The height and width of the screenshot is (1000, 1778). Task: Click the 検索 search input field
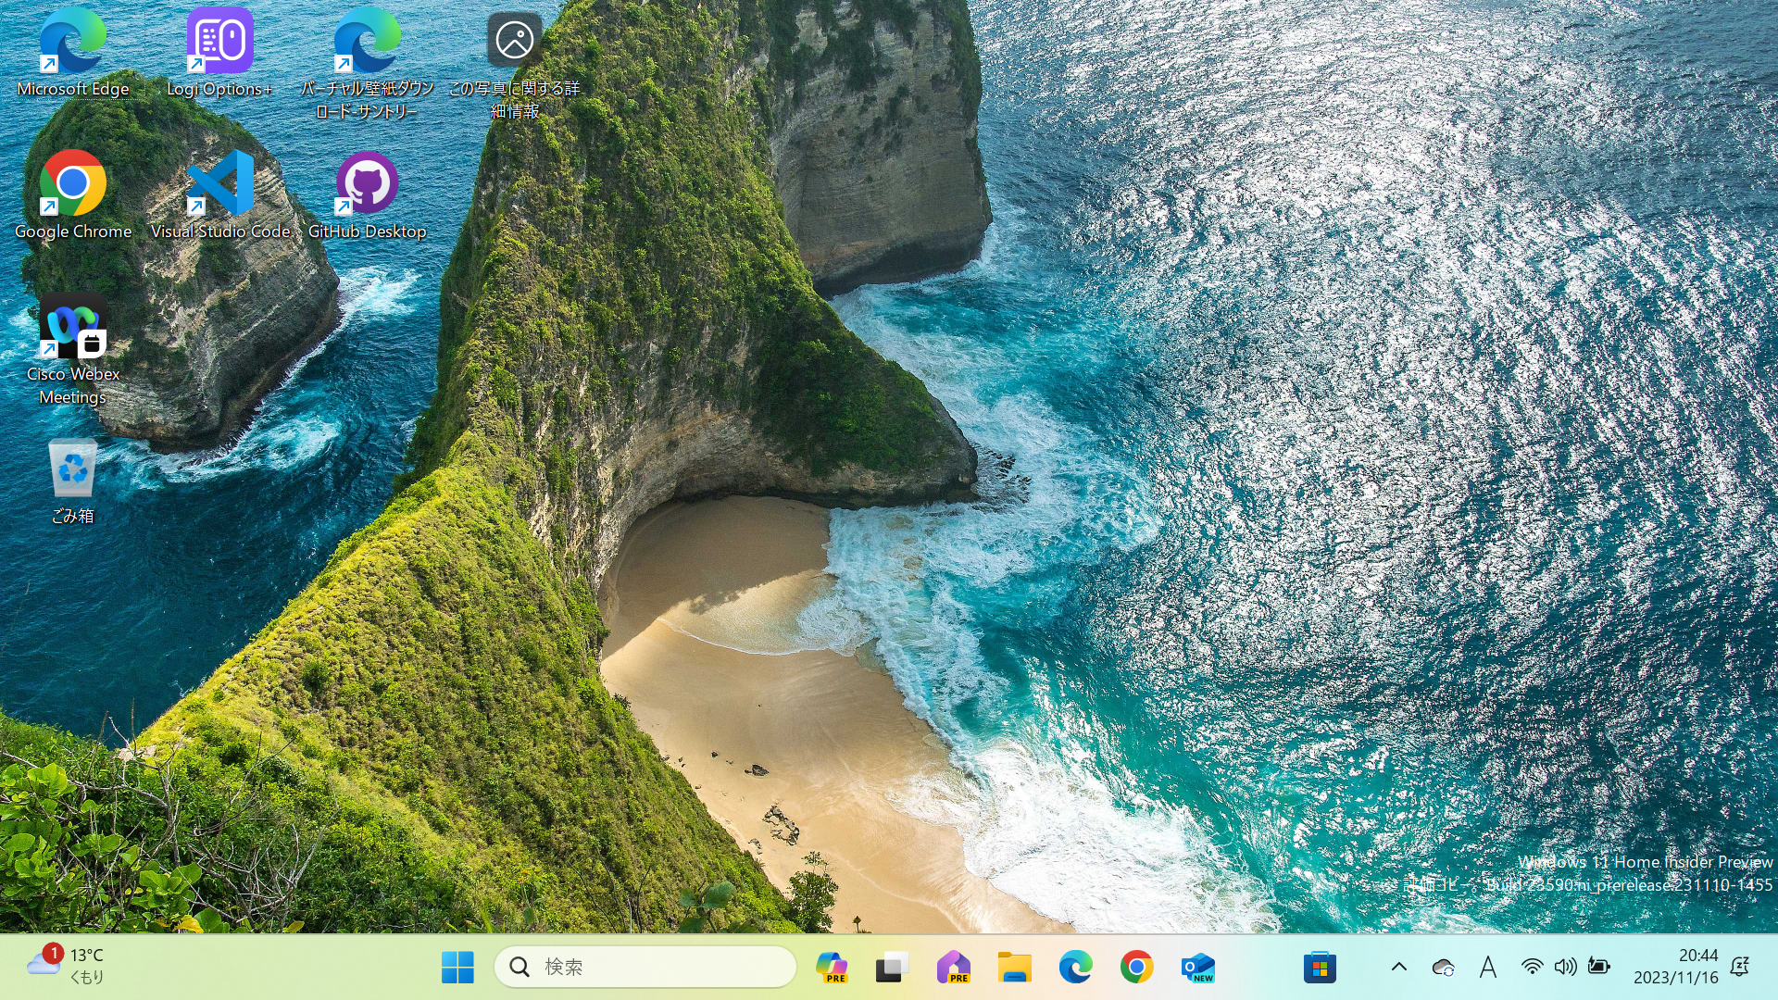647,966
